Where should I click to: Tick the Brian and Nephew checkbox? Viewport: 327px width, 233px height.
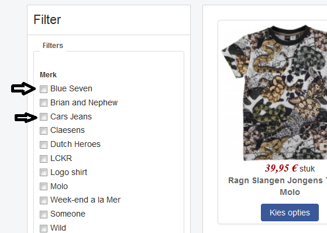coord(44,102)
